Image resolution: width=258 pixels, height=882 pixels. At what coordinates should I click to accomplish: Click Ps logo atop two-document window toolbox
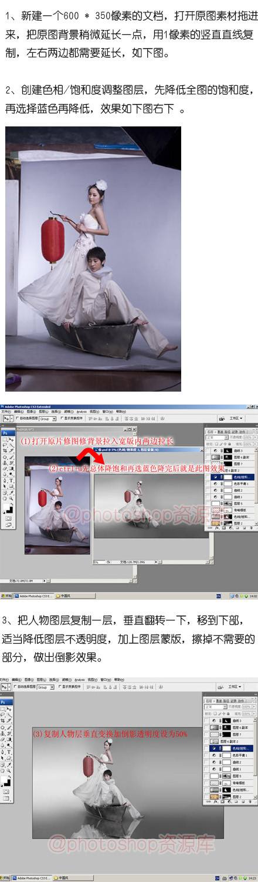[8, 433]
